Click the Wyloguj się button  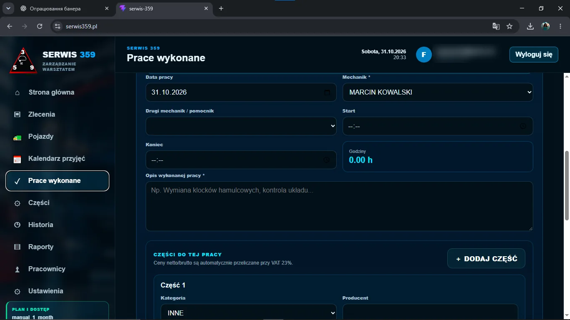[534, 55]
